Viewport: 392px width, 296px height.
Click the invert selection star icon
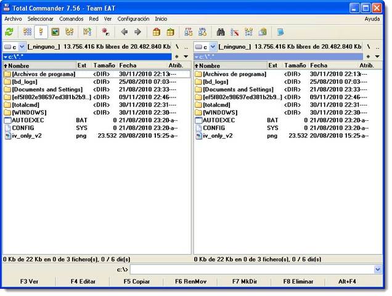point(105,32)
